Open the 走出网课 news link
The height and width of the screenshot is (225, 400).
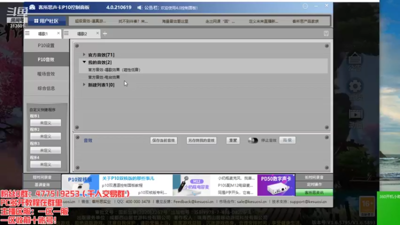pyautogui.click(x=220, y=21)
